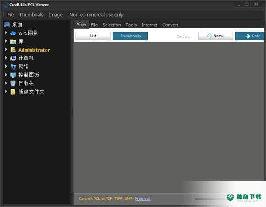
Task: Select Administrator in the folder tree
Action: tap(34, 50)
